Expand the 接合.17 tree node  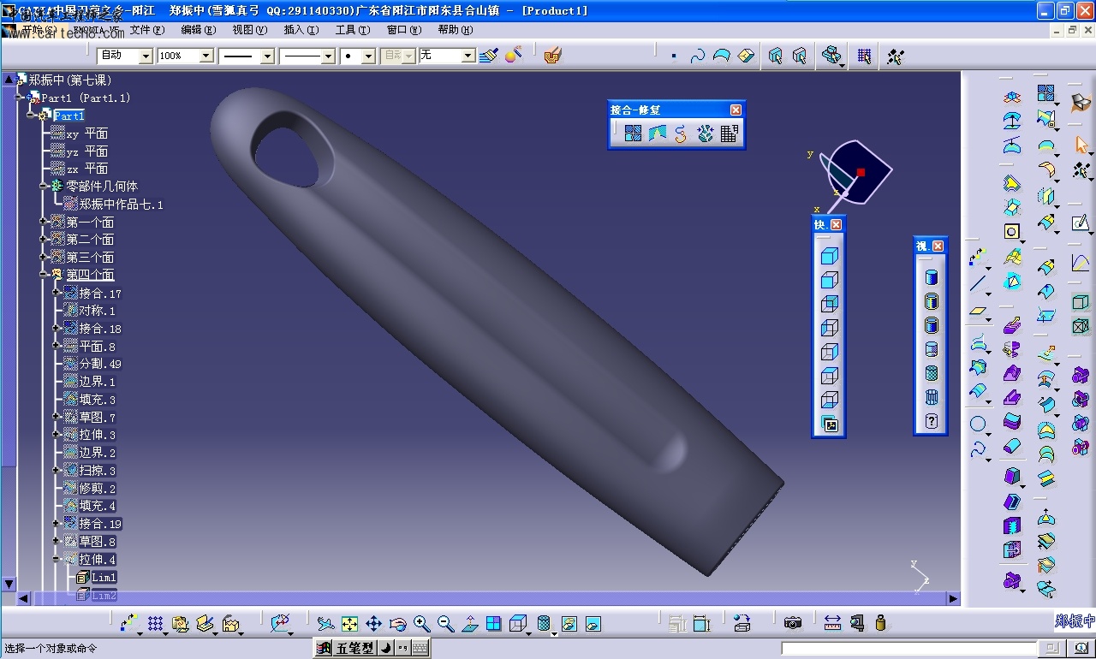pyautogui.click(x=57, y=293)
